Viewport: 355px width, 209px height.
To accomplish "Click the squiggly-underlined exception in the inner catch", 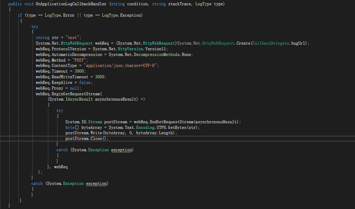I will [x=121, y=149].
